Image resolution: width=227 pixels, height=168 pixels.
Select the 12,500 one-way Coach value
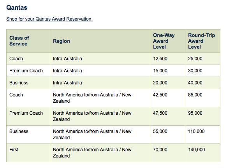pos(160,59)
